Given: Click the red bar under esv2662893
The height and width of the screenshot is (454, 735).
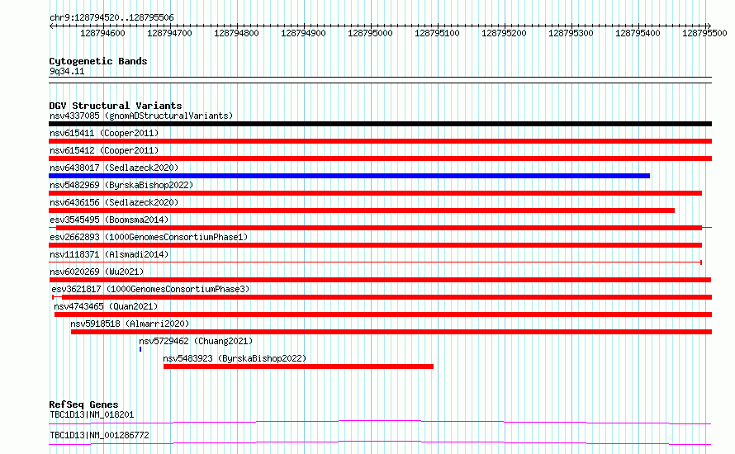Looking at the screenshot, I should [x=375, y=245].
